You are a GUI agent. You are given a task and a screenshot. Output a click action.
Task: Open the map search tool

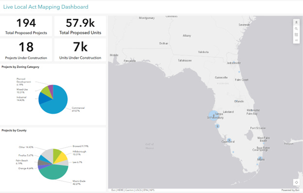pyautogui.click(x=296, y=29)
